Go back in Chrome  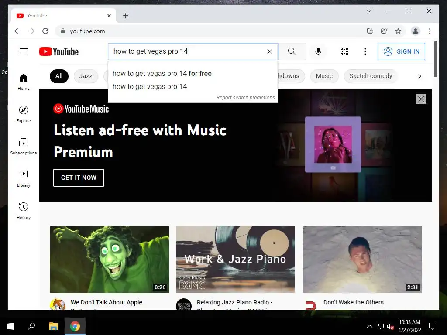pos(17,31)
